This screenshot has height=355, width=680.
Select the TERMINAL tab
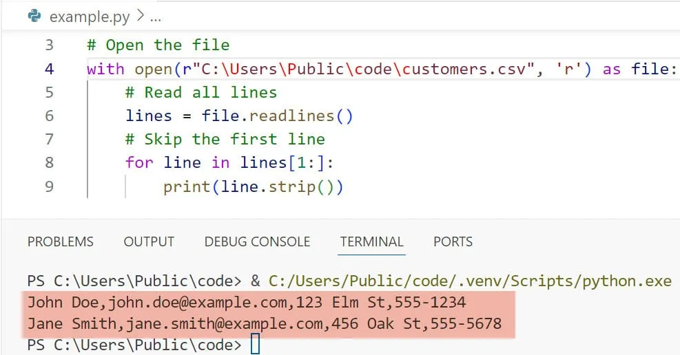(x=371, y=241)
